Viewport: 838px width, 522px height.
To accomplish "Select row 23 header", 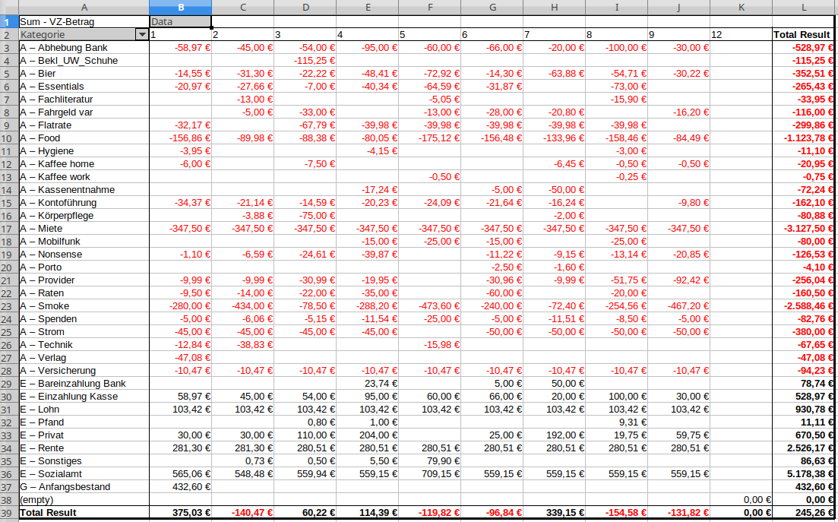I will tap(8, 306).
